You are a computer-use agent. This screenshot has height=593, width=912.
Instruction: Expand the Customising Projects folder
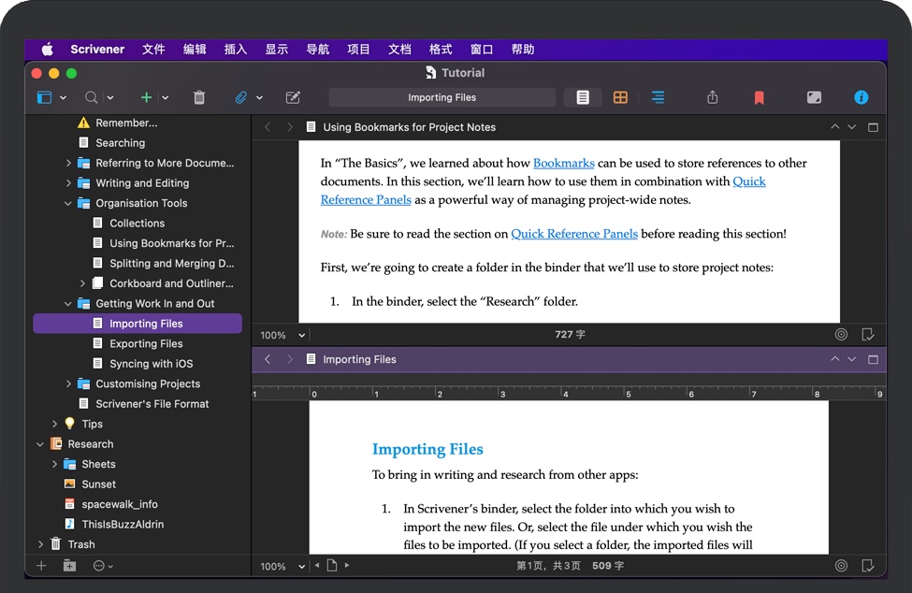click(x=68, y=383)
